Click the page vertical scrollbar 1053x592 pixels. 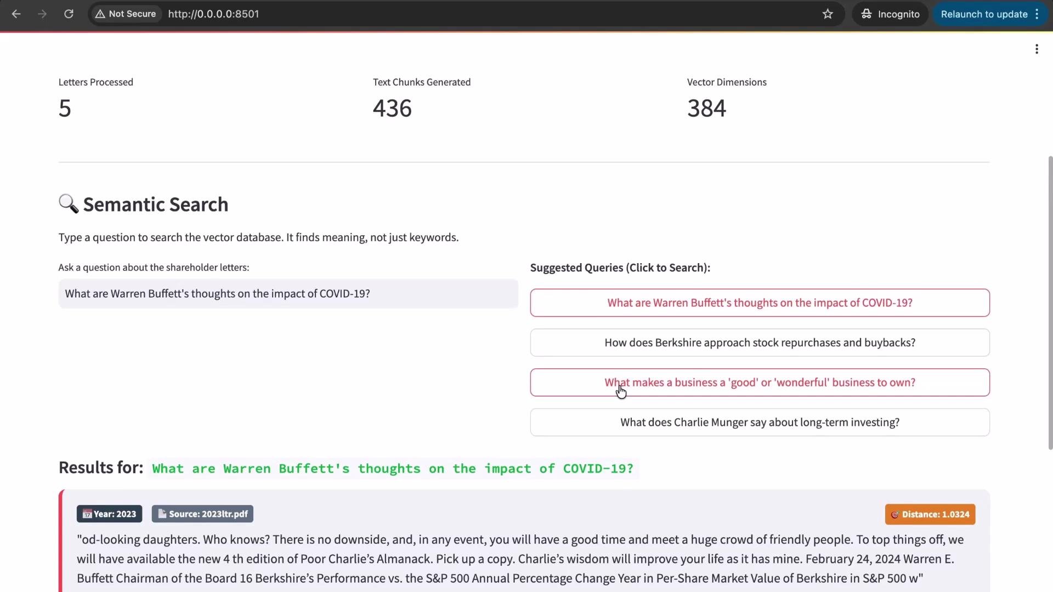1050,303
